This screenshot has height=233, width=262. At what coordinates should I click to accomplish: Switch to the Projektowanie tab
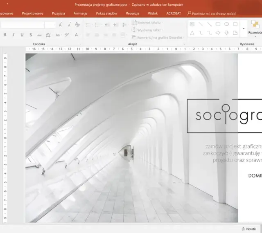[33, 13]
